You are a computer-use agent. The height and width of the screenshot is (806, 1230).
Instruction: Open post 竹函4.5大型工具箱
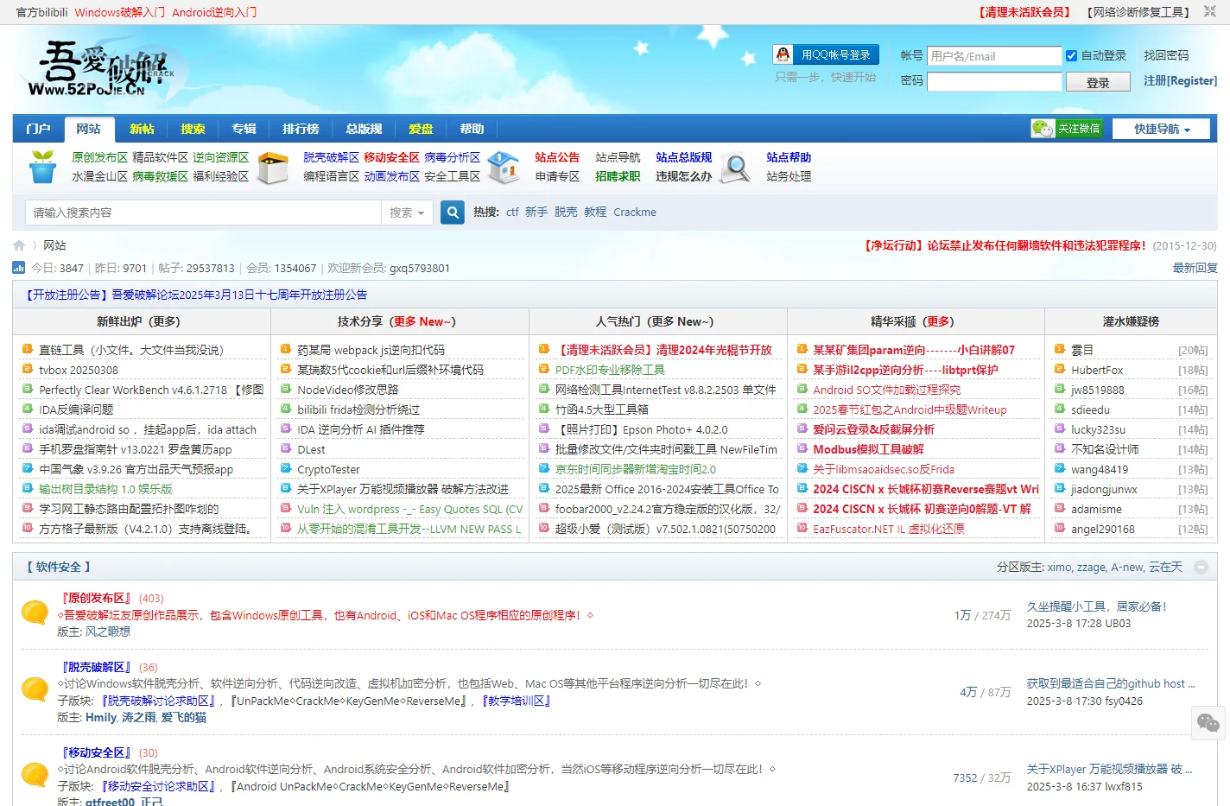pyautogui.click(x=601, y=409)
